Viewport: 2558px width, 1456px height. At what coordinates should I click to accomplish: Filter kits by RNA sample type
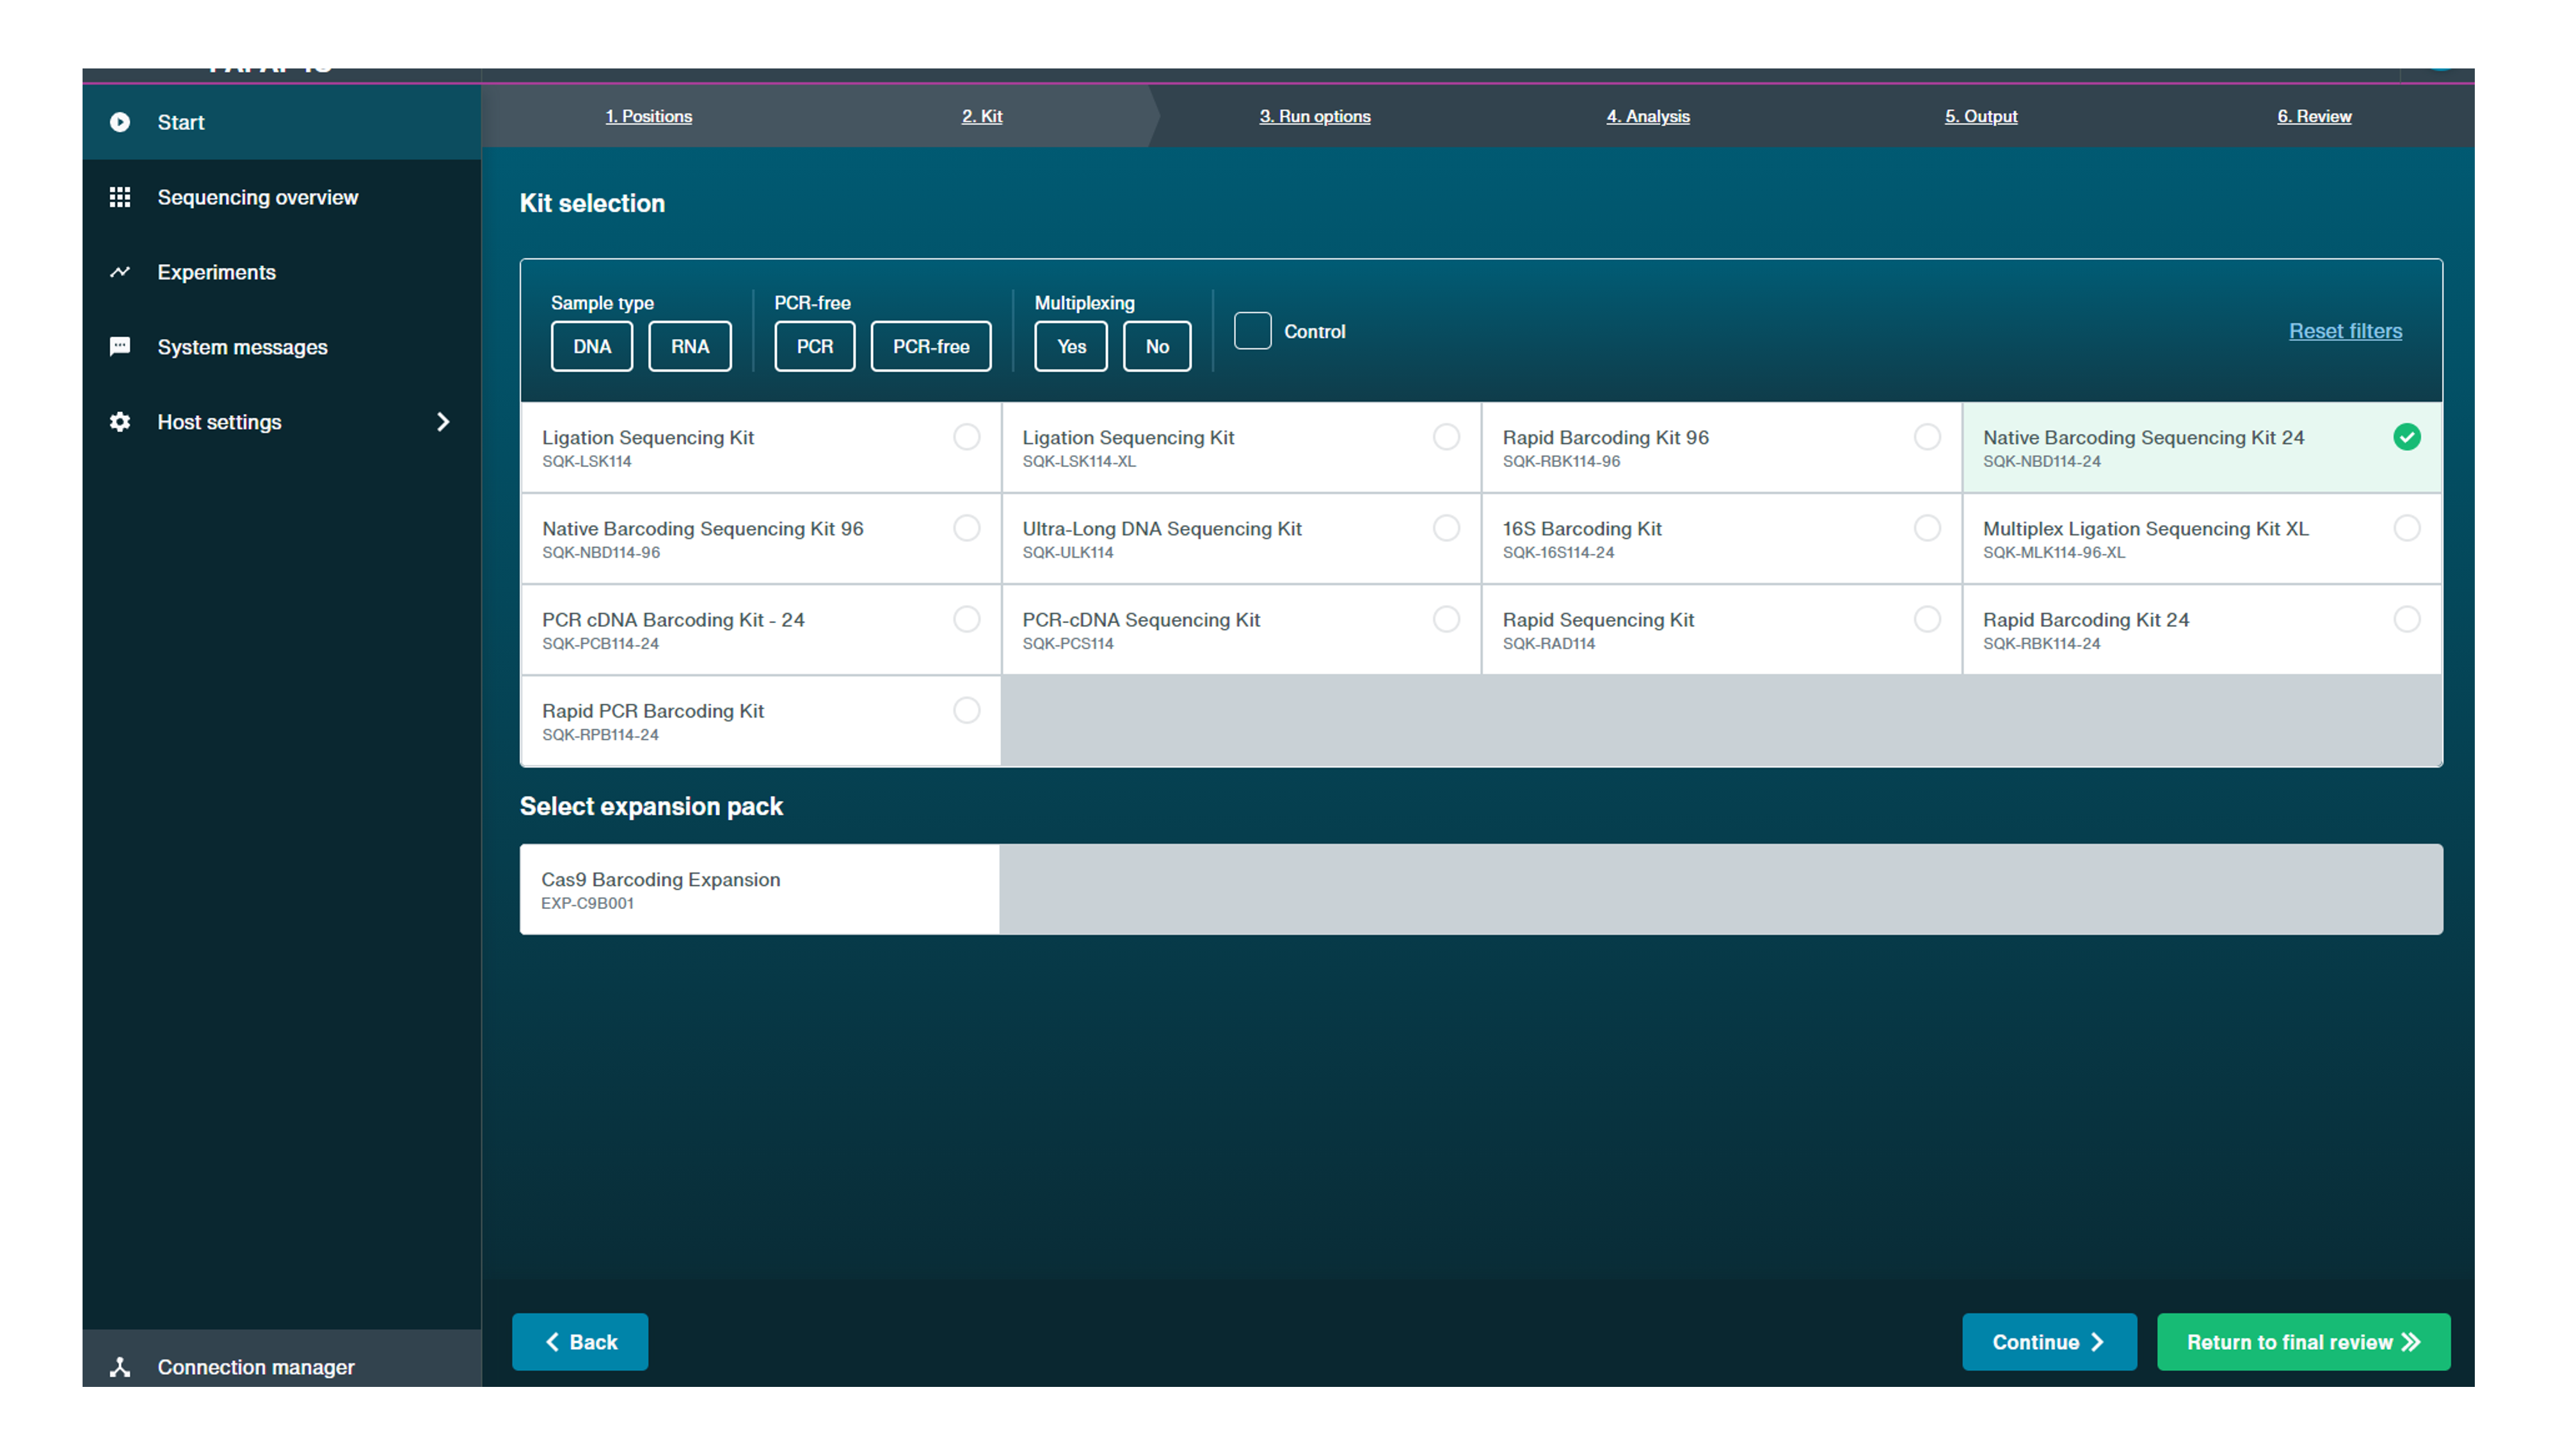point(689,346)
